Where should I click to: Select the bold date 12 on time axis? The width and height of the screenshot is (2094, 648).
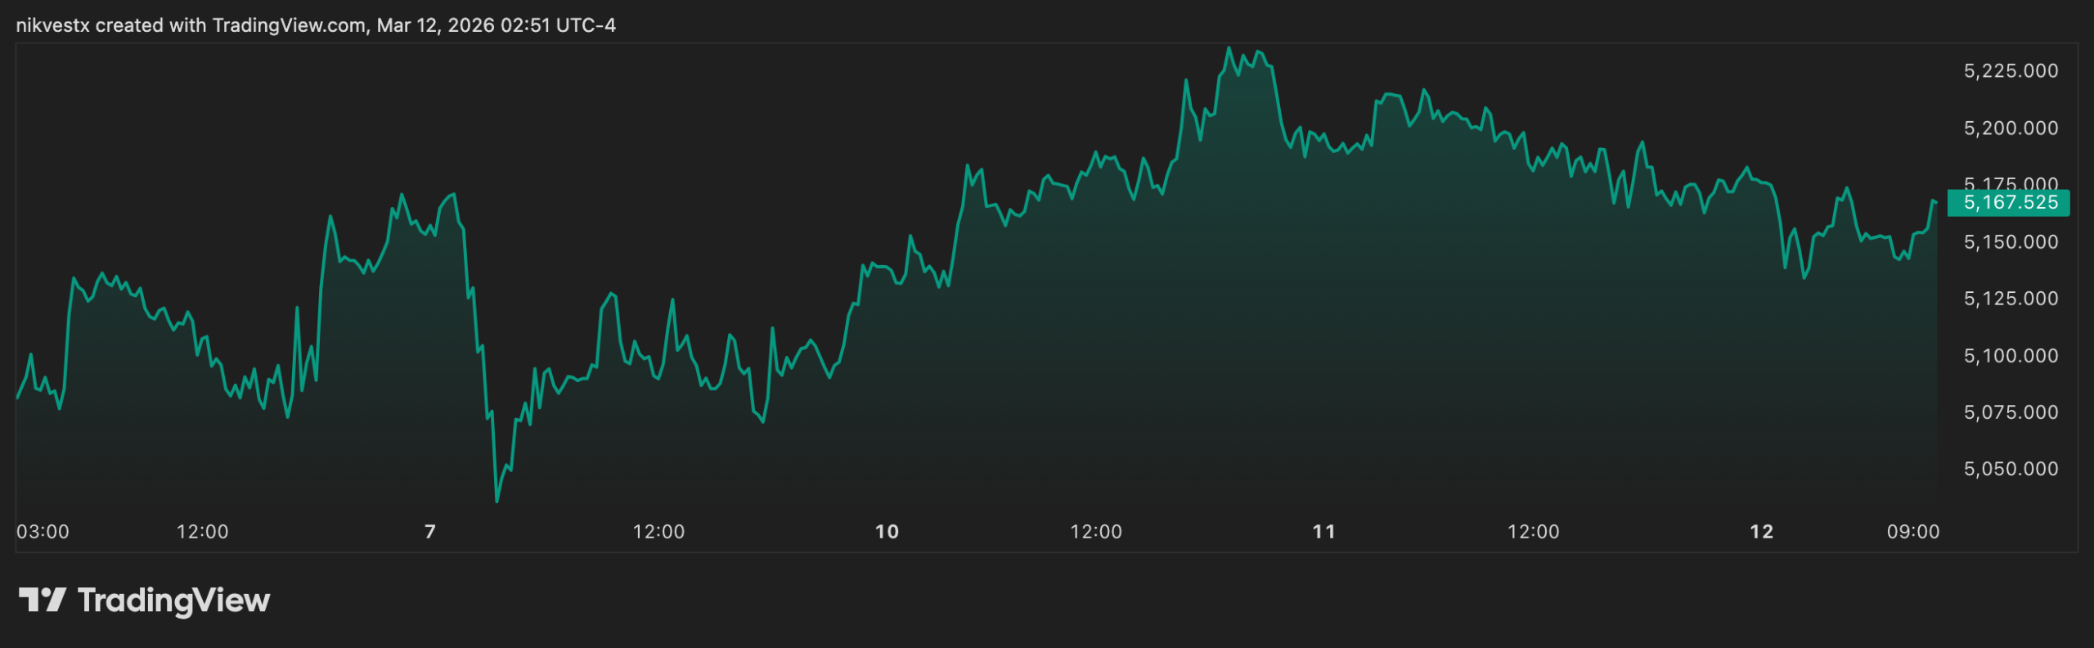coord(1761,532)
